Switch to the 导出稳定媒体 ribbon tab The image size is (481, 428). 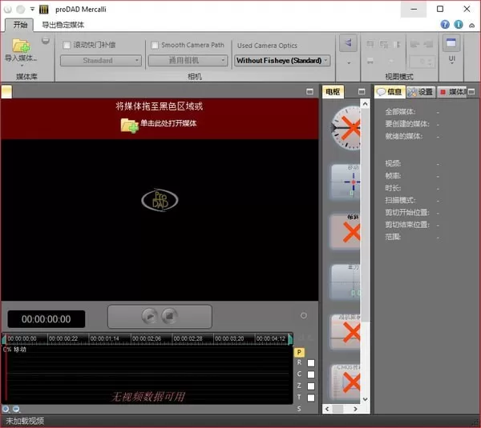63,25
